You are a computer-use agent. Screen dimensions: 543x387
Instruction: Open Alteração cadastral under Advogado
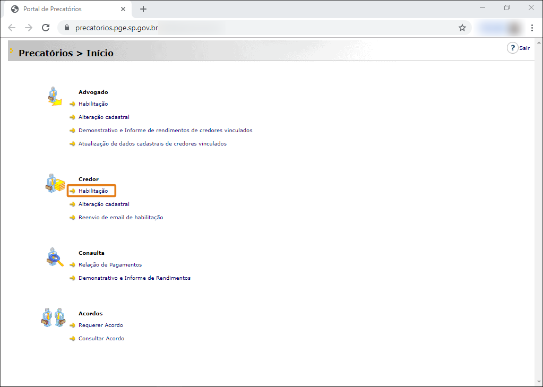[104, 117]
